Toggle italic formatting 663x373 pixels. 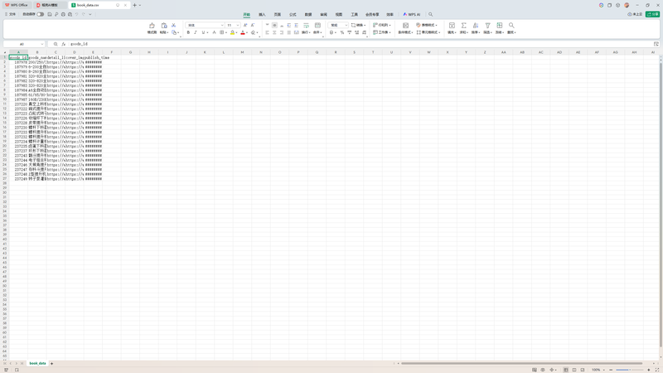196,32
